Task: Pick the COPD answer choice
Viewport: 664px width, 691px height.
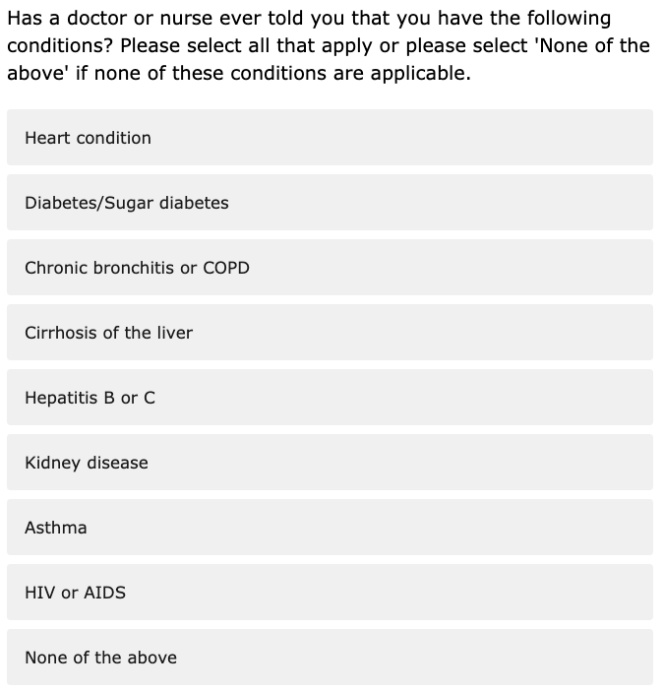Action: [x=330, y=268]
